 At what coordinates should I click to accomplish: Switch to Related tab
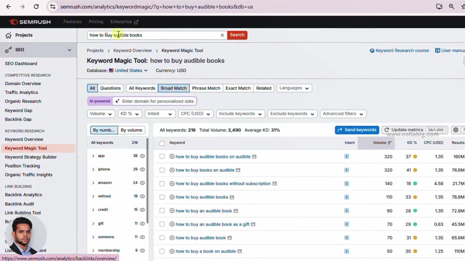coord(264,88)
